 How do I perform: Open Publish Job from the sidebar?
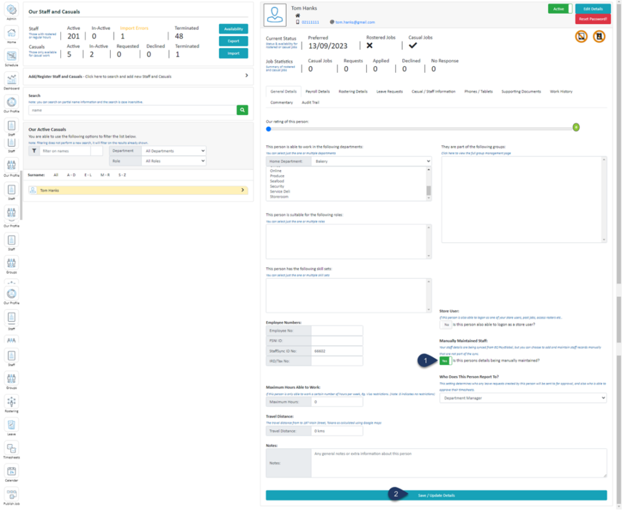(12, 497)
